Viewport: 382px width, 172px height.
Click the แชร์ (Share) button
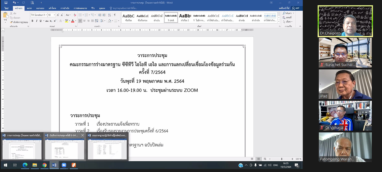click(x=296, y=8)
